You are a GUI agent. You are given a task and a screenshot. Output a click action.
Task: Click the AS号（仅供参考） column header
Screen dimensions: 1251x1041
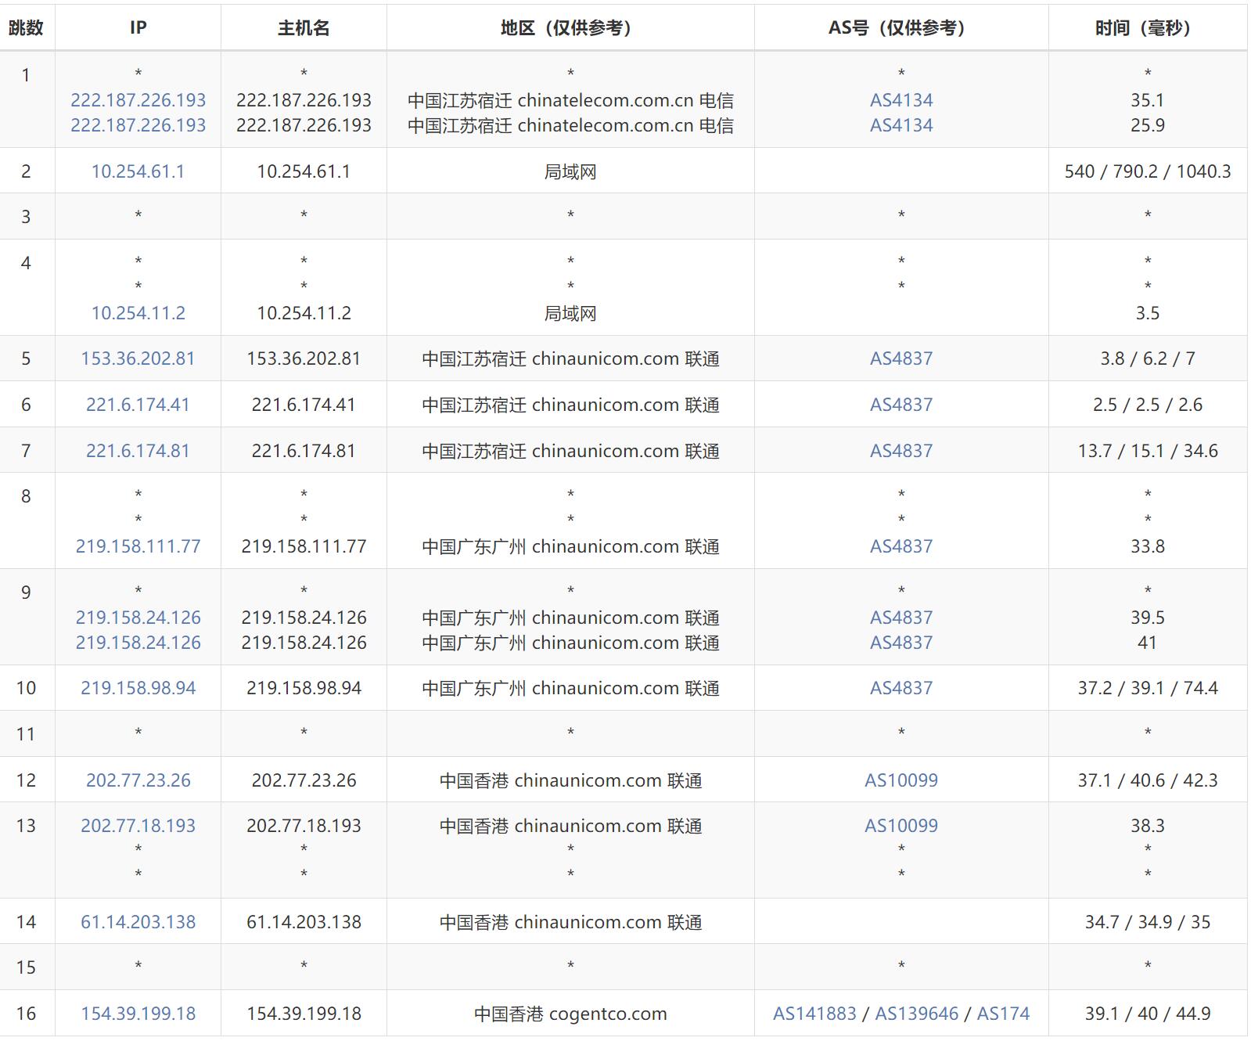coord(901,28)
